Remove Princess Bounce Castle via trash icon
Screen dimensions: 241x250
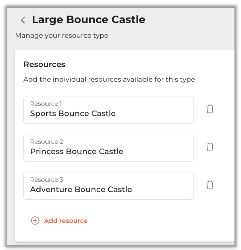pos(210,147)
